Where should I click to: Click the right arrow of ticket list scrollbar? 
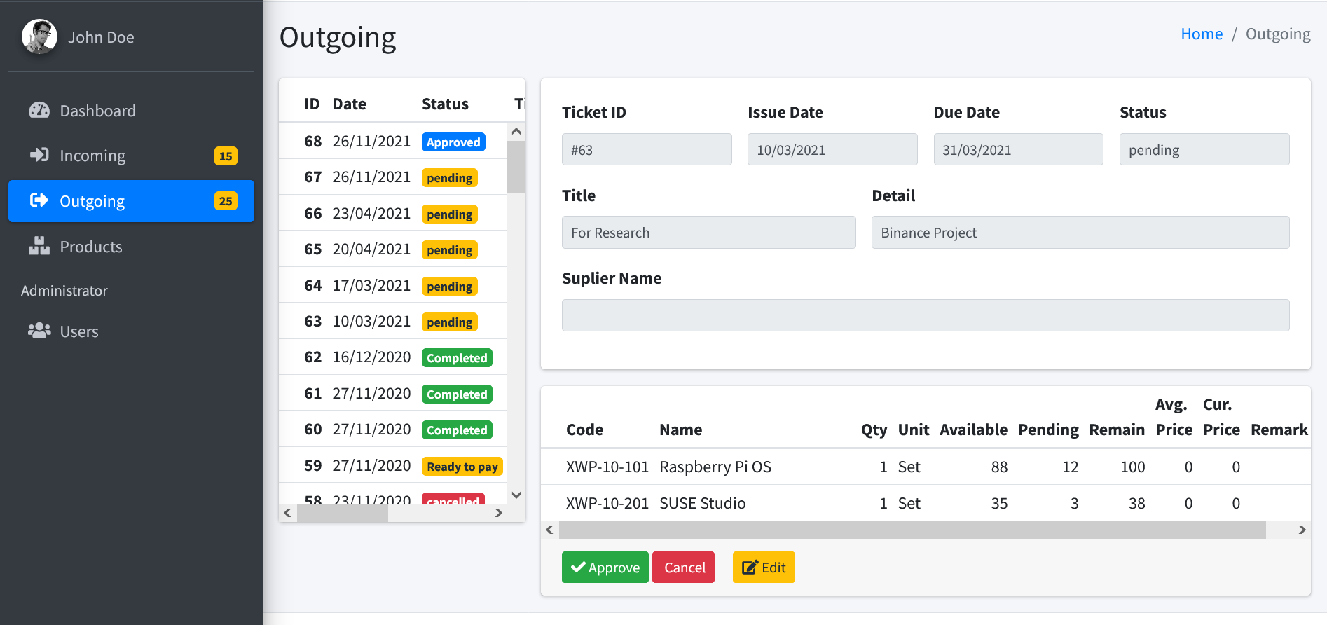click(499, 513)
